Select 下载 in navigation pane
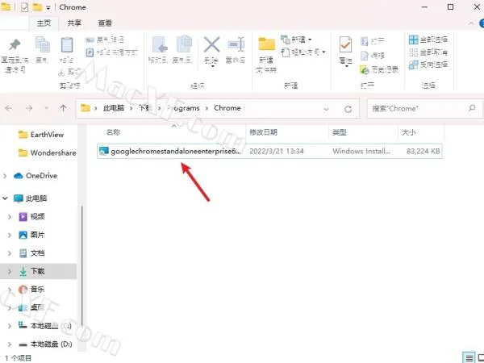The width and height of the screenshot is (484, 363). pos(37,271)
